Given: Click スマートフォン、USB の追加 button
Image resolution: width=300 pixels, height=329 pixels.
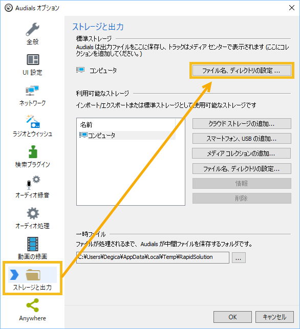Looking at the screenshot, I should (242, 139).
